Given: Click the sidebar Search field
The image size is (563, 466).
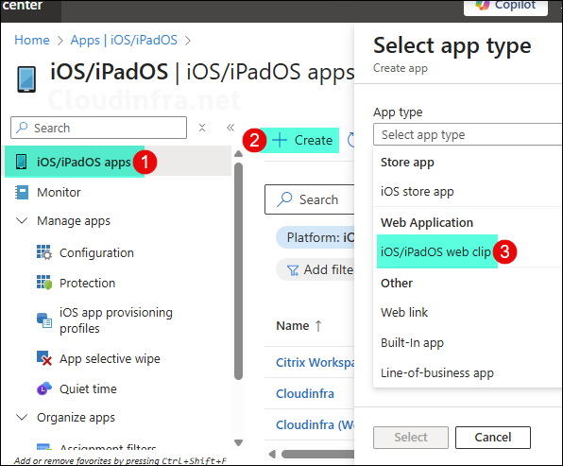Looking at the screenshot, I should [x=99, y=128].
